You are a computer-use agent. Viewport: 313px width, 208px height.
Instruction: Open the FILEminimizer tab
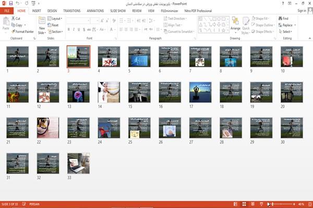click(170, 11)
